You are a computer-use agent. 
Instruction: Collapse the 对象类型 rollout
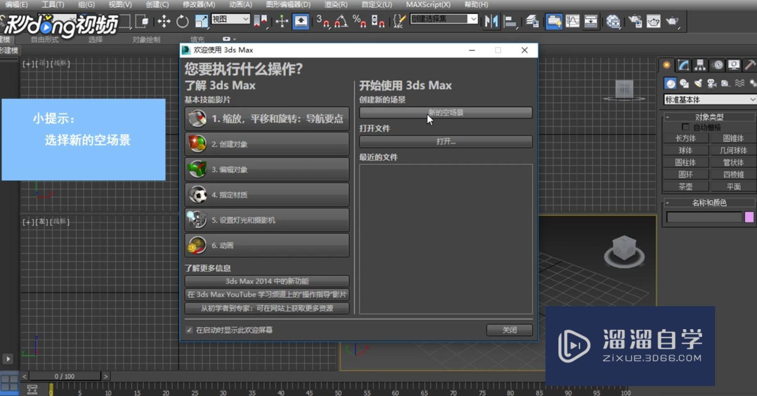click(709, 117)
